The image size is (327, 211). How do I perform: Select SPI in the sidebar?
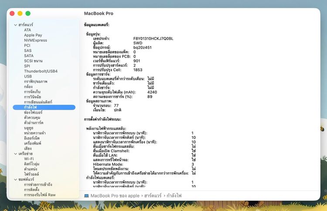(x=27, y=66)
